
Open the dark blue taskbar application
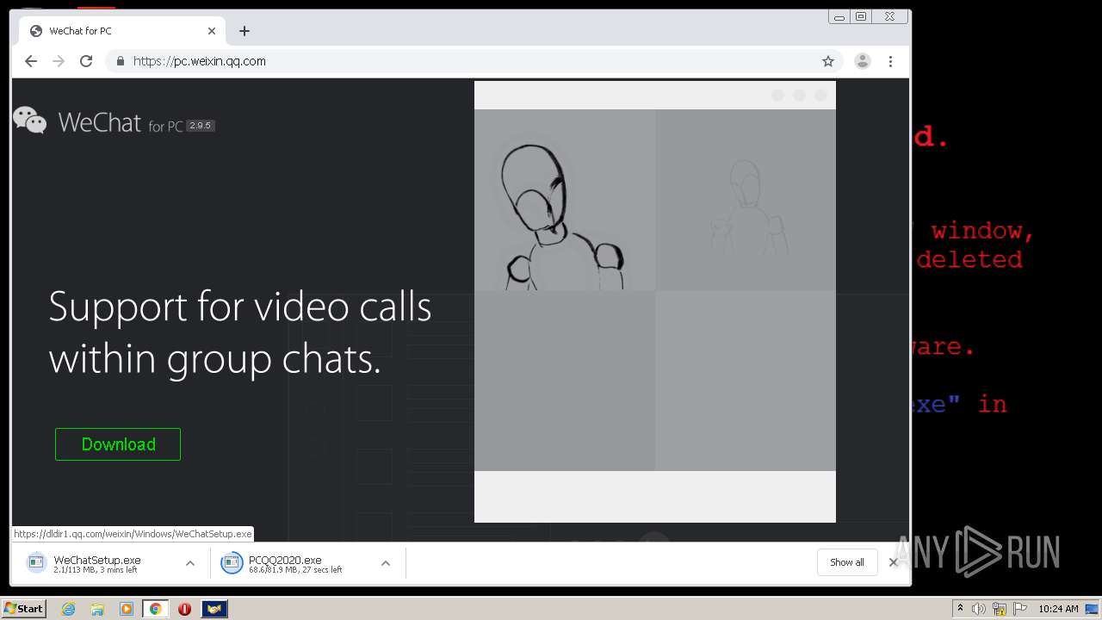[x=214, y=609]
